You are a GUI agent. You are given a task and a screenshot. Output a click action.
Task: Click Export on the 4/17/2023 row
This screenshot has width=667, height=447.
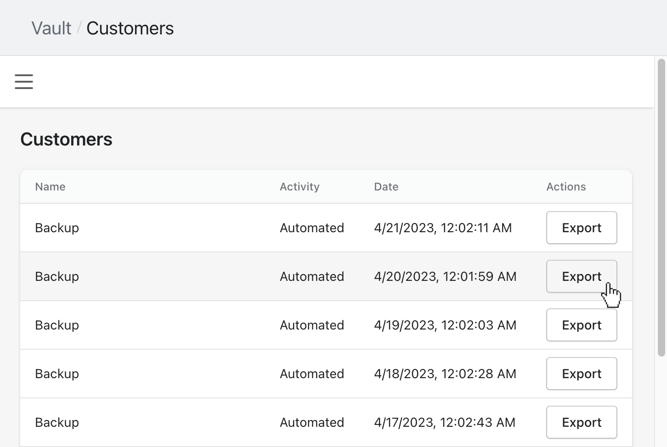pos(581,422)
